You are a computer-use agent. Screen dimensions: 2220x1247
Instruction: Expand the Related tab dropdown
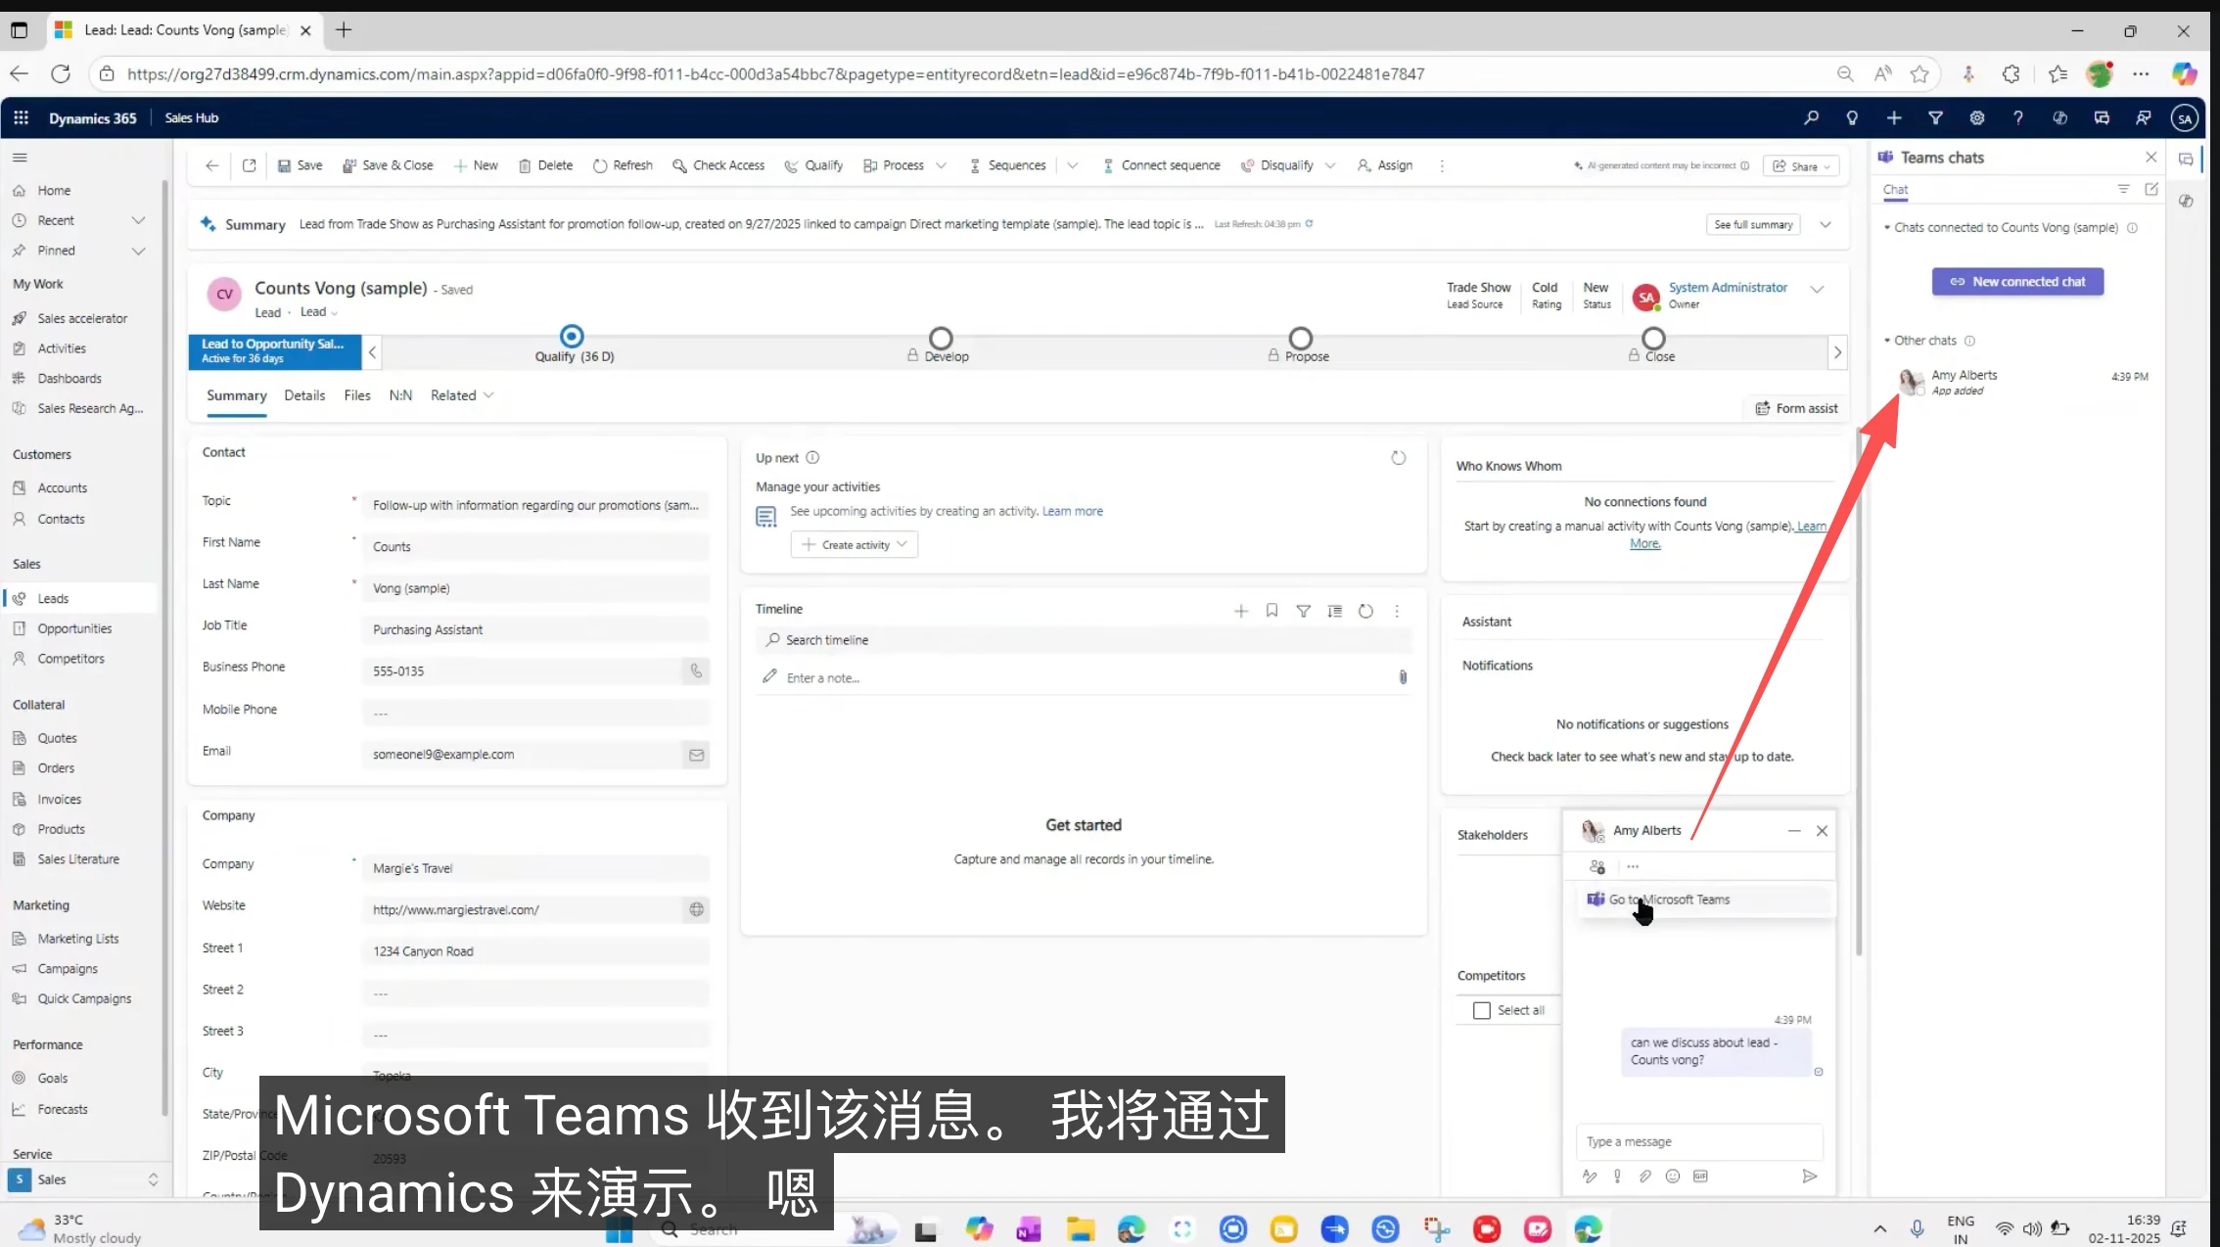click(488, 395)
